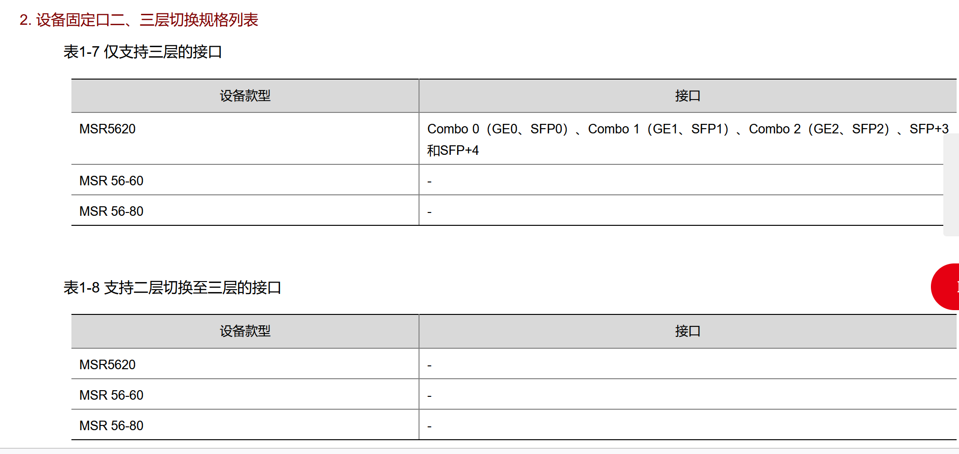
Task: Click the gray floating side panel
Action: pos(951,185)
